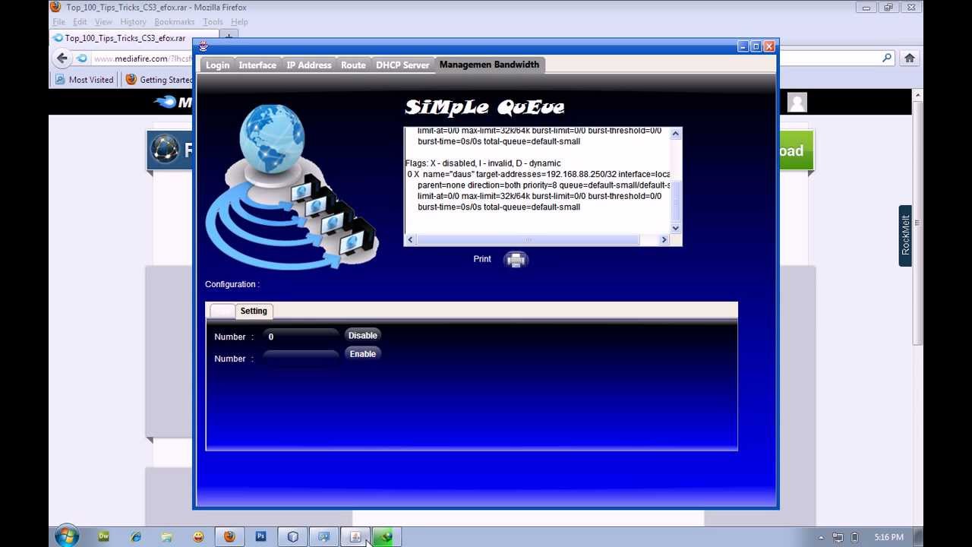Open the monitor-shaped taskbar icon
This screenshot has height=547, width=972.
point(323,537)
